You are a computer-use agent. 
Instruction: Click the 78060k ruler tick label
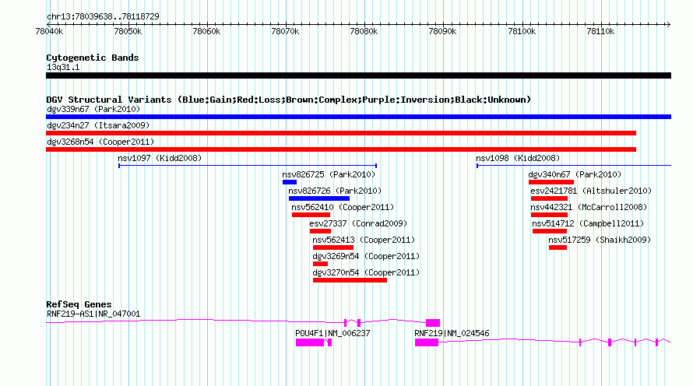[206, 31]
